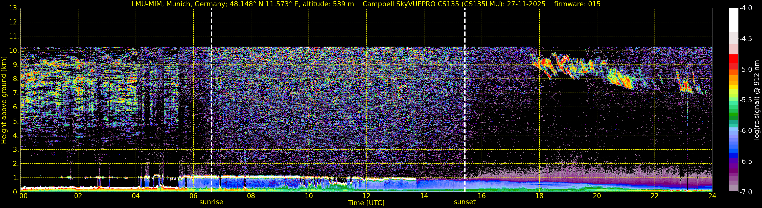
Task: Click the '02' time tick label
Action: [78, 196]
